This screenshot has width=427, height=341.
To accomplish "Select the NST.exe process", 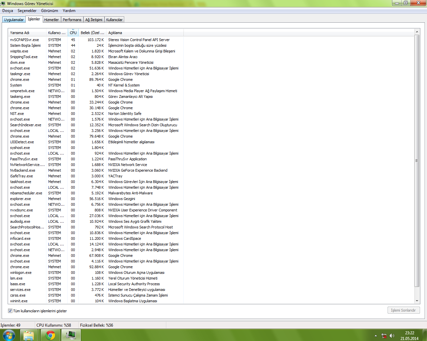I will 96,114.
